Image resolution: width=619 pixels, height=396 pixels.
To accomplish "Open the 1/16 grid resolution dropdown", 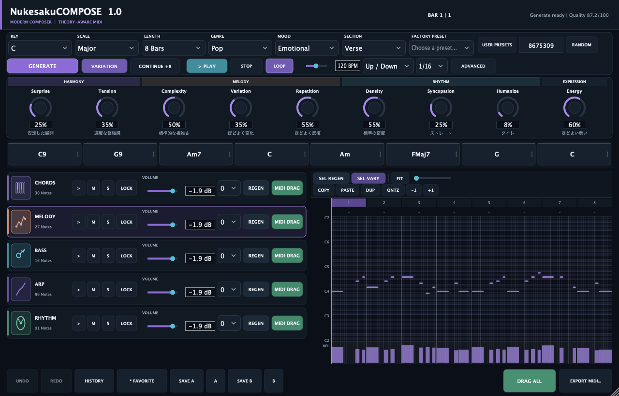I will pyautogui.click(x=432, y=66).
